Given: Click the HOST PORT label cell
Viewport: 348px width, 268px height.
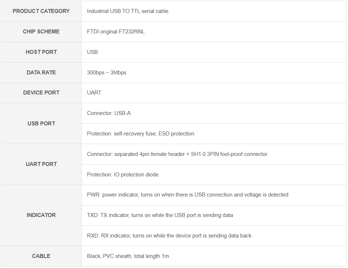Looking at the screenshot, I should (41, 52).
